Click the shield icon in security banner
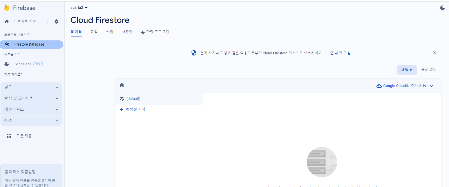Screen dimensions: 449x187 [194, 53]
